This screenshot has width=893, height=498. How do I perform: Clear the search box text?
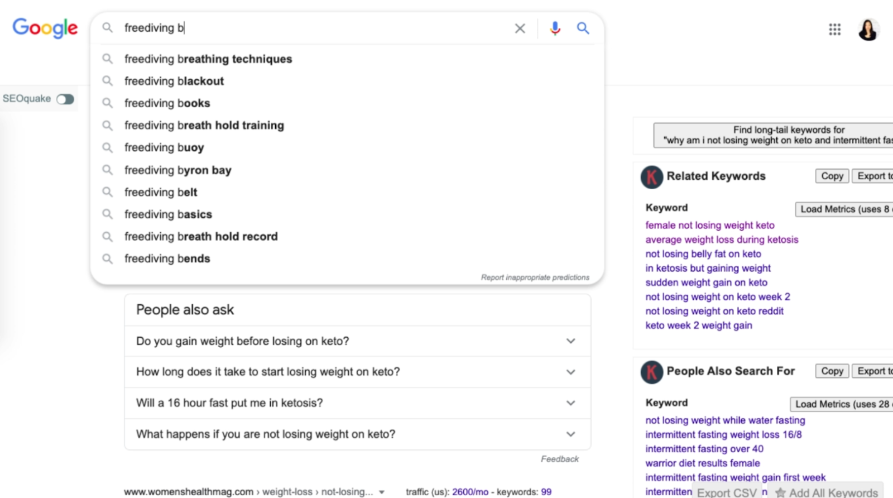pyautogui.click(x=520, y=28)
